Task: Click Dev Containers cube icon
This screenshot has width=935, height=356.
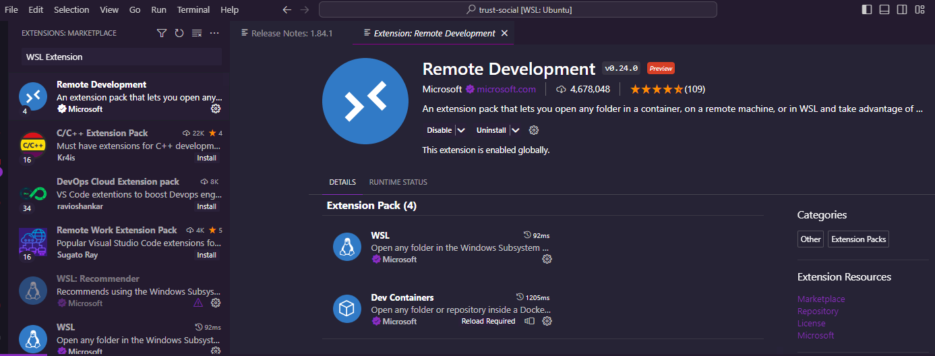Action: click(347, 309)
